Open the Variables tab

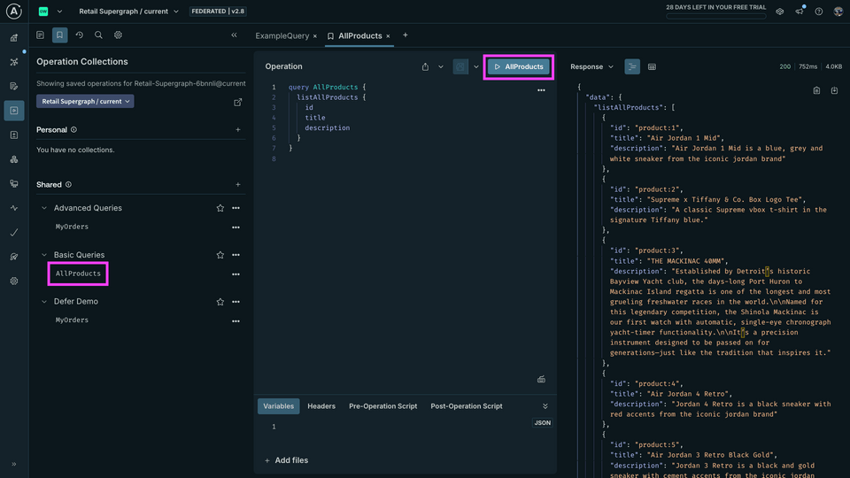[x=279, y=406]
